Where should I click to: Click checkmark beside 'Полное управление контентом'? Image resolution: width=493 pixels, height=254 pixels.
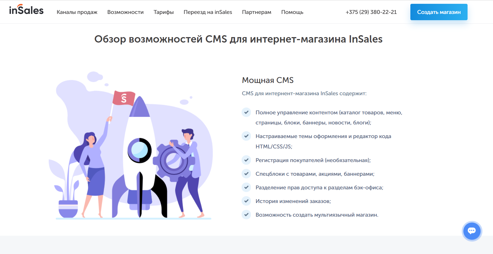click(x=246, y=112)
